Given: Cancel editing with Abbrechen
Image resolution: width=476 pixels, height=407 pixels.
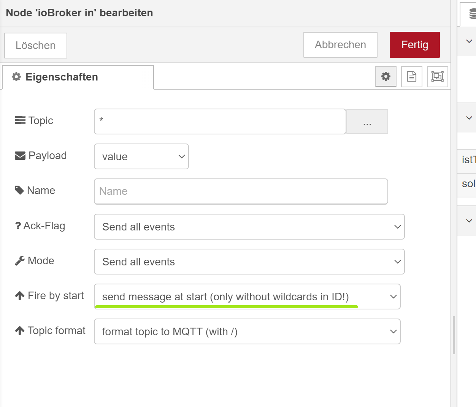Looking at the screenshot, I should pyautogui.click(x=340, y=45).
